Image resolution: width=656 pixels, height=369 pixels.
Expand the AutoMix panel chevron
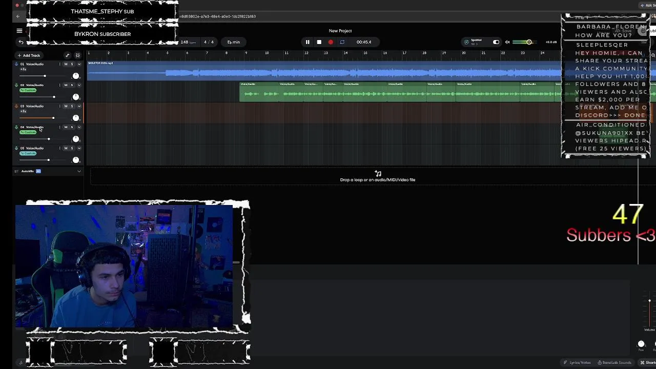pyautogui.click(x=79, y=171)
